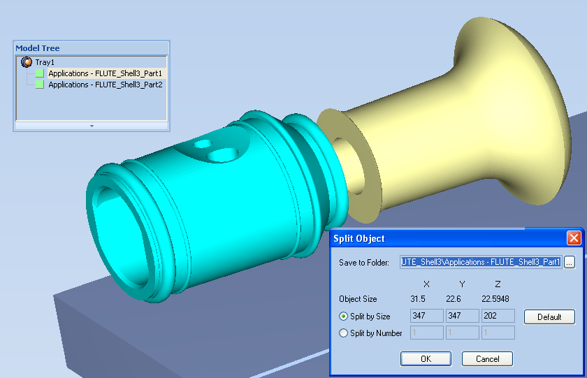
Task: Open the folder browse ellipsis button
Action: (570, 262)
